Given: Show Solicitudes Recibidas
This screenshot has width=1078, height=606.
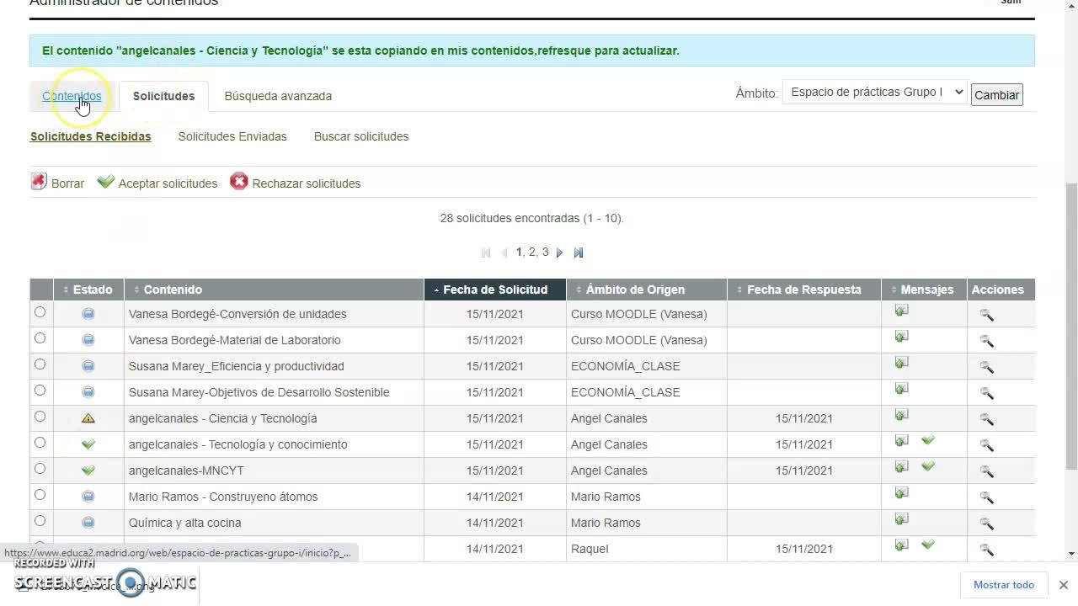Looking at the screenshot, I should tap(91, 136).
